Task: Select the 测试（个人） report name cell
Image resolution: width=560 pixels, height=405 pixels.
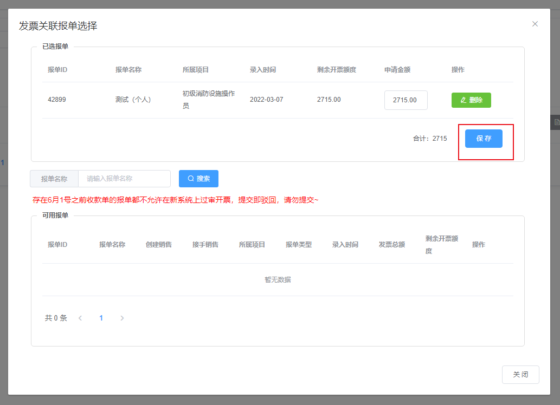Action: (133, 100)
